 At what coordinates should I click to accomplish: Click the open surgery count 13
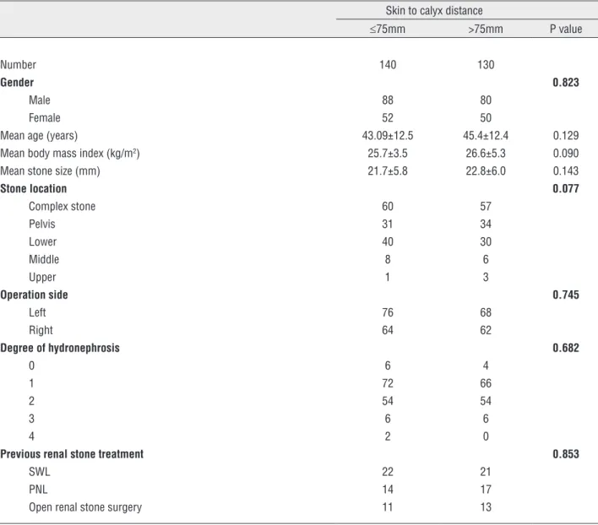[486, 507]
